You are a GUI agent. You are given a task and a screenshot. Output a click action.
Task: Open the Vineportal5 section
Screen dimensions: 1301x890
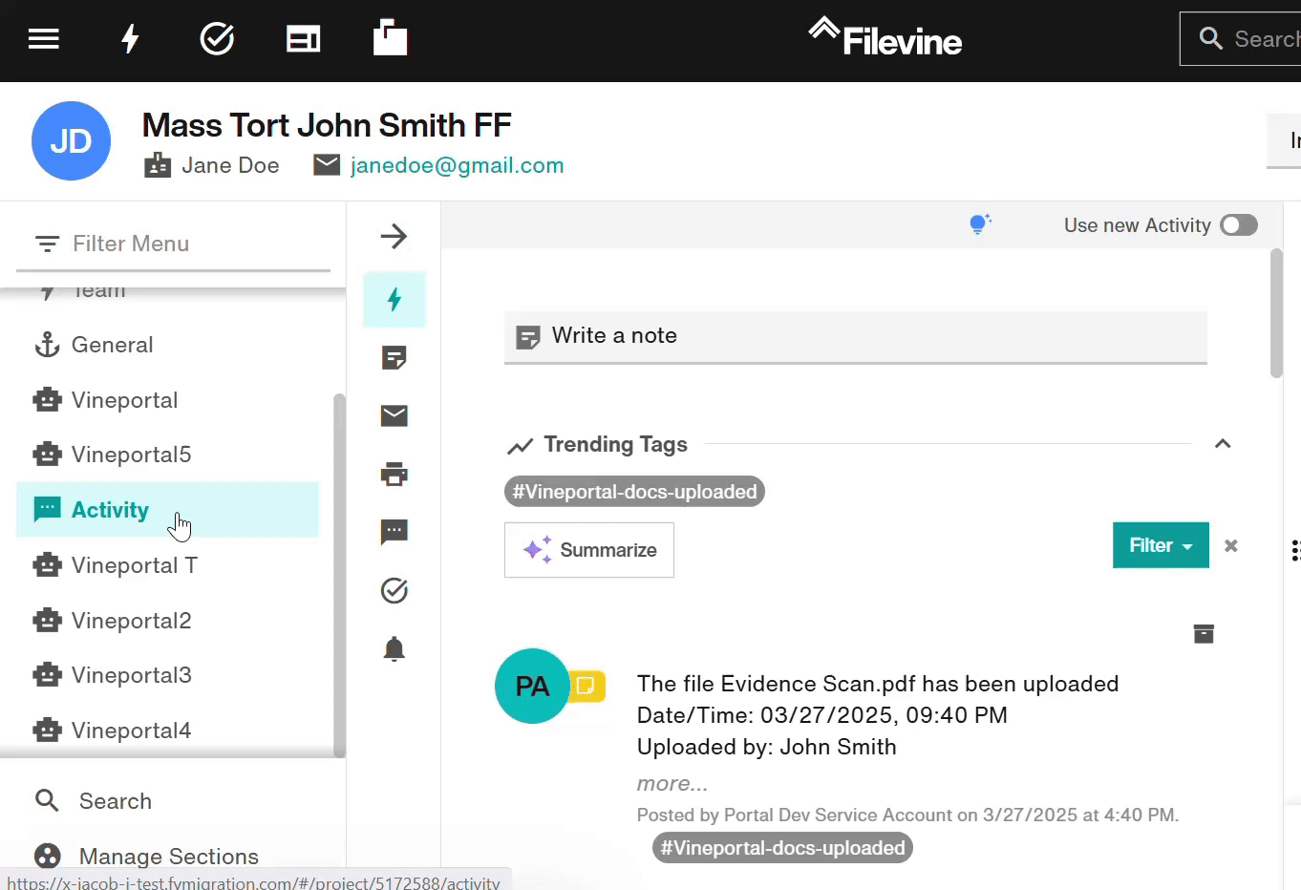[x=167, y=455]
